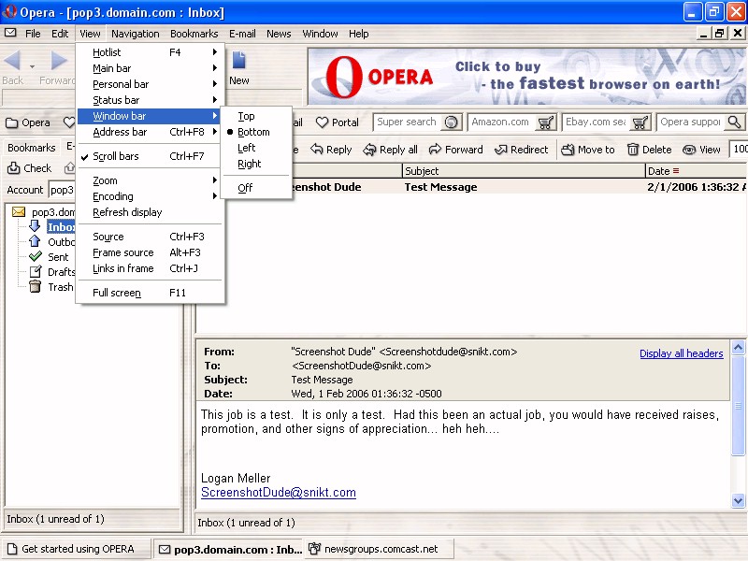Click the Amazon.com search field
The image size is (748, 561).
tap(502, 122)
